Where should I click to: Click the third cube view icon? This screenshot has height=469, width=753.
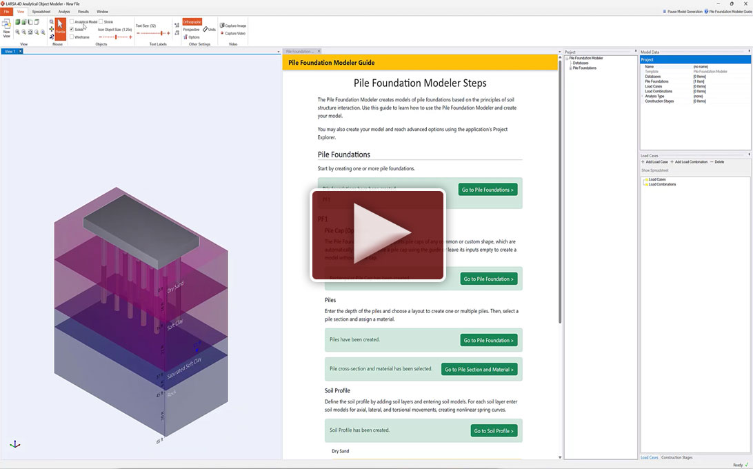30,22
